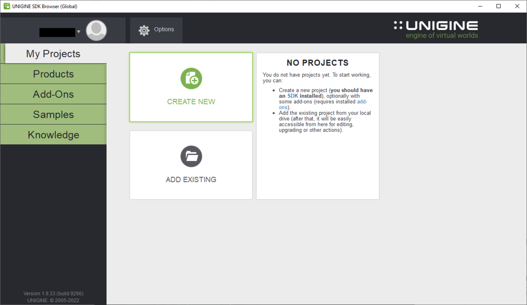This screenshot has width=527, height=305.
Task: Switch to the My Projects tab
Action: [53, 54]
